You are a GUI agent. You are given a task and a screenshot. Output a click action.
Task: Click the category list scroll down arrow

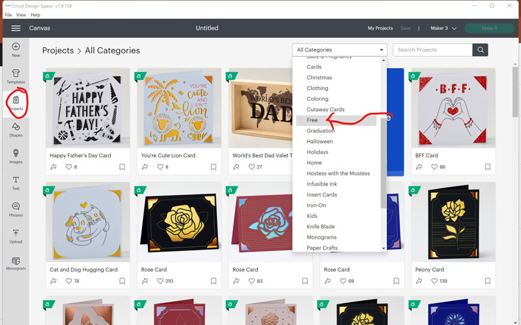(x=384, y=248)
